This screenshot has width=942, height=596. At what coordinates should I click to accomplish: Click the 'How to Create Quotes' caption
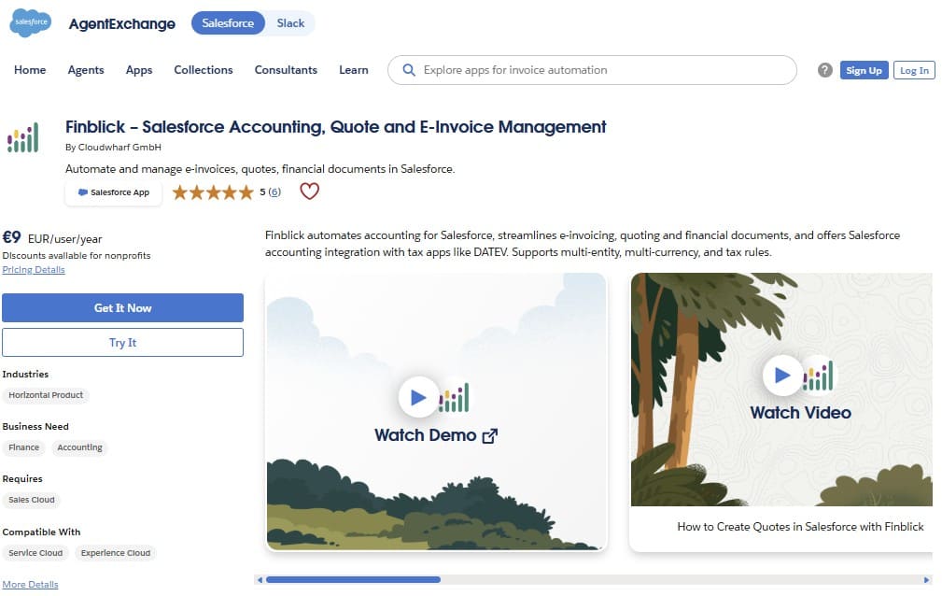(x=800, y=527)
